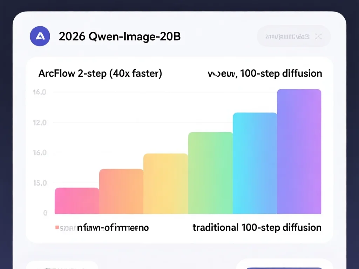Click the shuffle icon in top-right pill

tap(318, 36)
